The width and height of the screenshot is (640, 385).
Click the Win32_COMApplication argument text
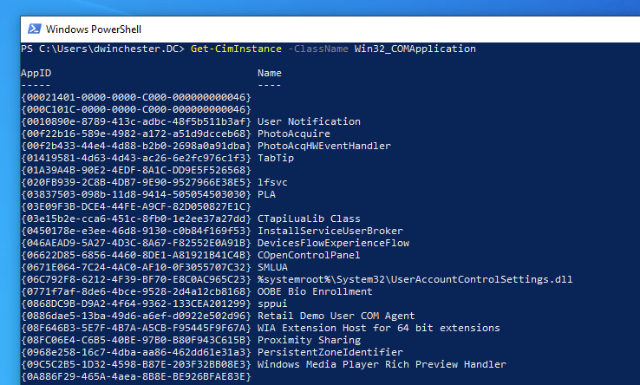(415, 49)
